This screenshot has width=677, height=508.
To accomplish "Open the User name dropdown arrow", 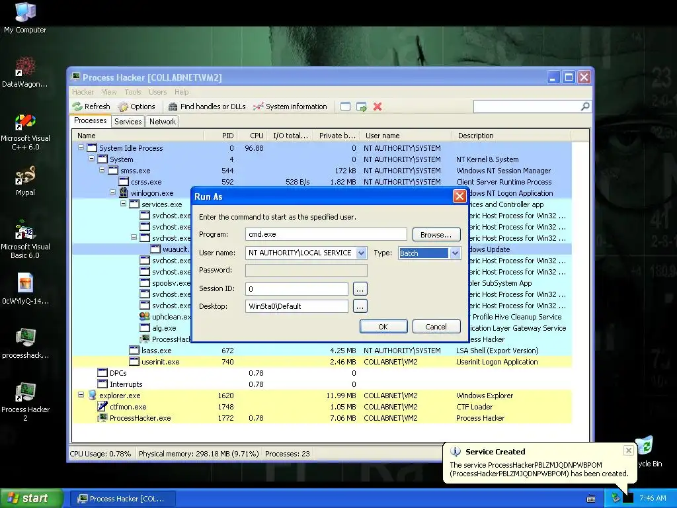I will tap(362, 253).
